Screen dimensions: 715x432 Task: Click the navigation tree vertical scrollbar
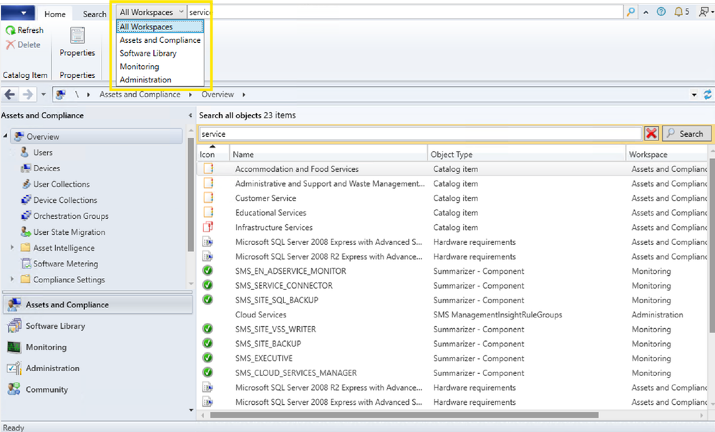click(x=190, y=195)
